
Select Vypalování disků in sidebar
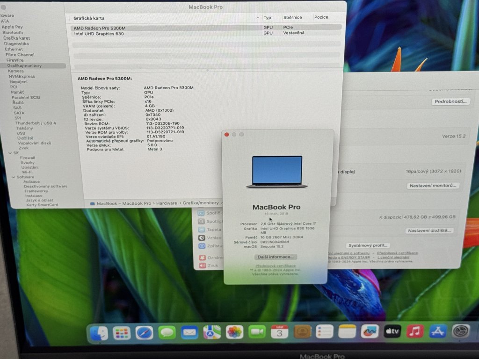tap(35, 143)
